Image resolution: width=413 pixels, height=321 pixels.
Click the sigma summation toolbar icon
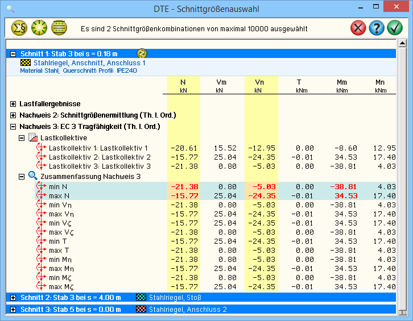click(x=19, y=28)
